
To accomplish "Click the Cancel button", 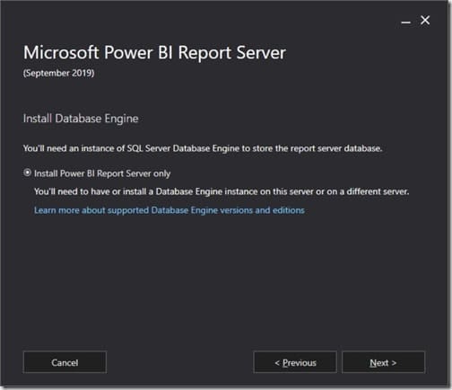I will (65, 362).
